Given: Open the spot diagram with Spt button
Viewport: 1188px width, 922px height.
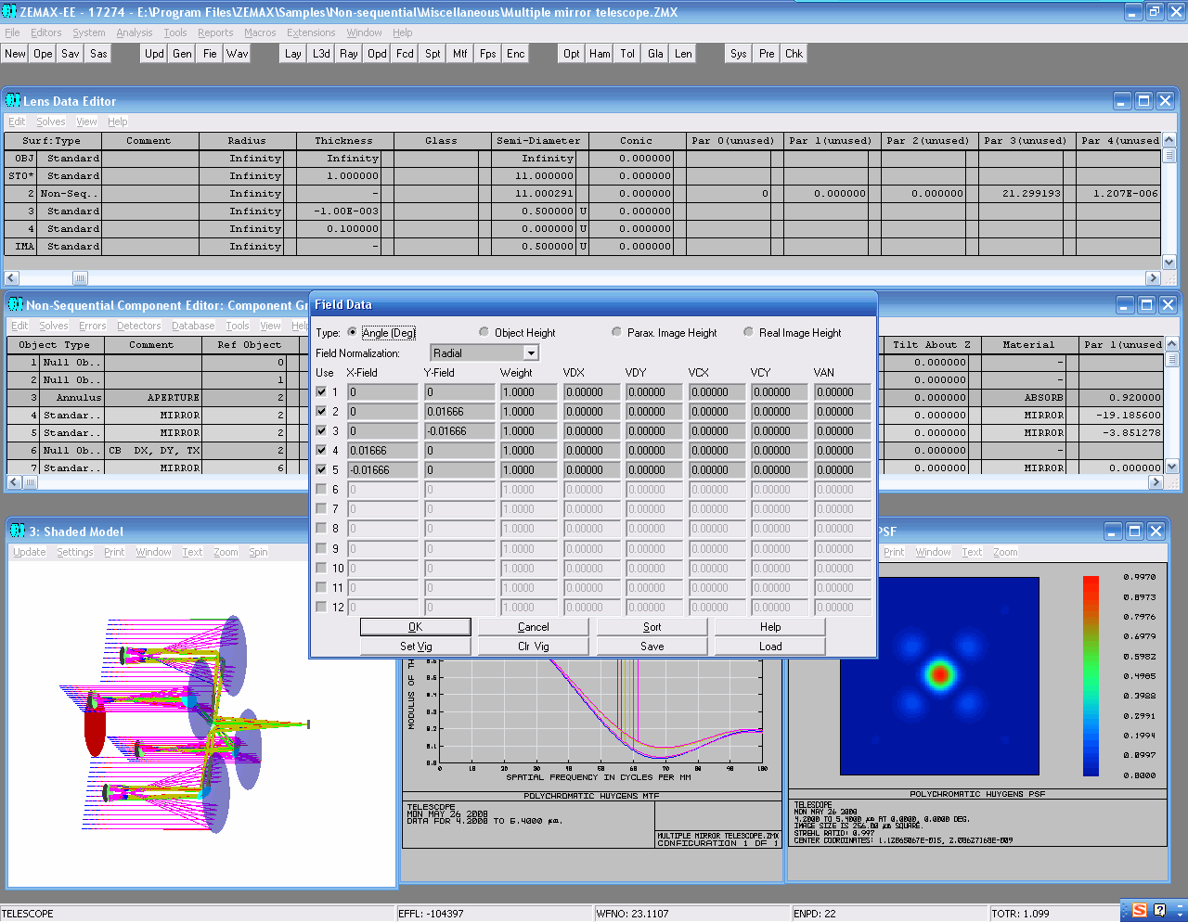Looking at the screenshot, I should click(x=433, y=54).
